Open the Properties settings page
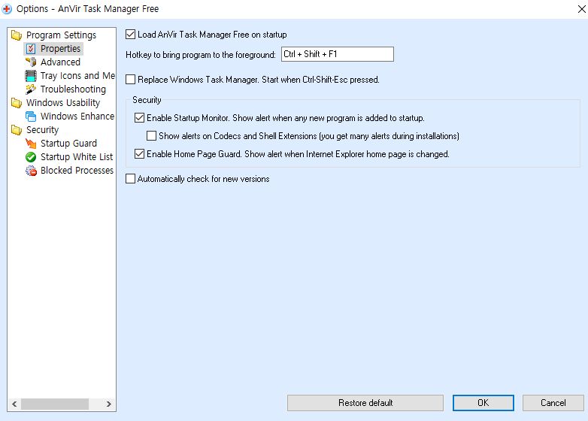588x421 pixels. click(x=60, y=49)
